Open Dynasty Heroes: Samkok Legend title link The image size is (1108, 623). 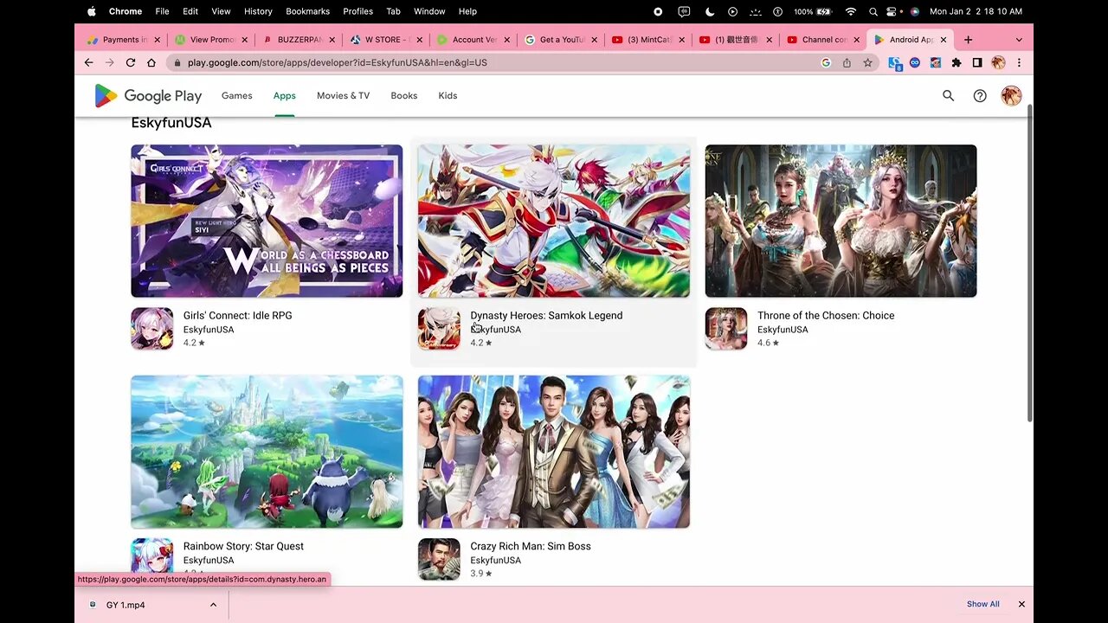546,315
